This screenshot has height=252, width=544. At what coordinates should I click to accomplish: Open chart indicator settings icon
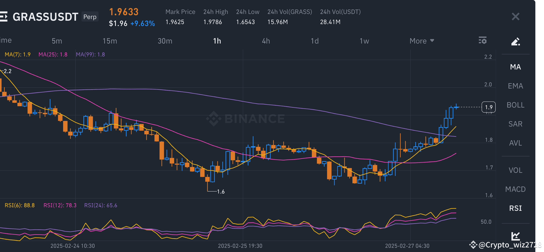pos(482,40)
